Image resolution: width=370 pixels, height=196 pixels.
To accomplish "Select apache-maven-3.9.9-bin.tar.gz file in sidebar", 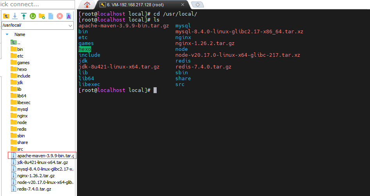I will pyautogui.click(x=42, y=156).
